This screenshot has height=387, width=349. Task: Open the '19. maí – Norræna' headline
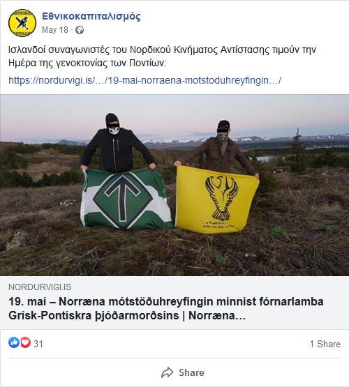[x=166, y=308]
